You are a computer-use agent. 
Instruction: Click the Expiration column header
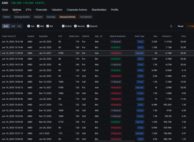pos(43,36)
